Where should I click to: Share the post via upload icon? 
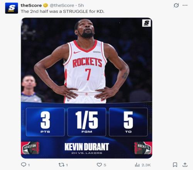coord(185,165)
